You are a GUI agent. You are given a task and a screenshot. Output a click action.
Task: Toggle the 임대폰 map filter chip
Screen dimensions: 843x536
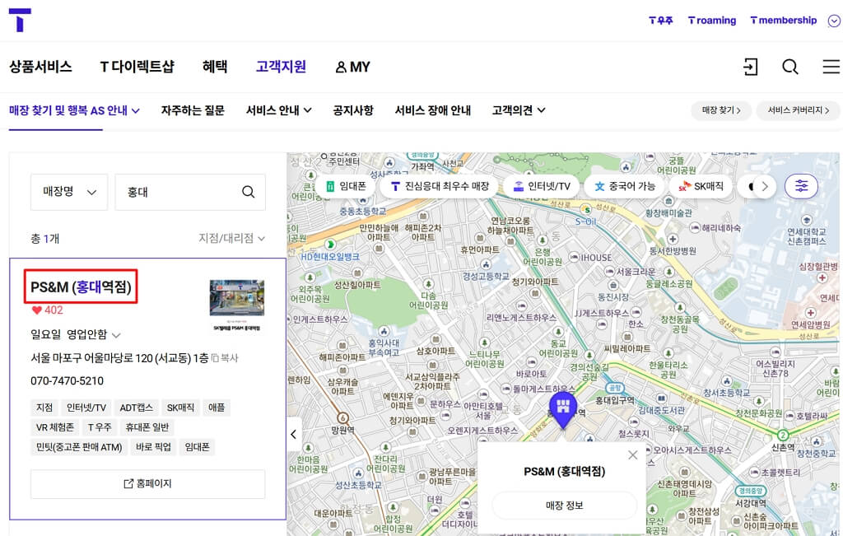pos(346,187)
